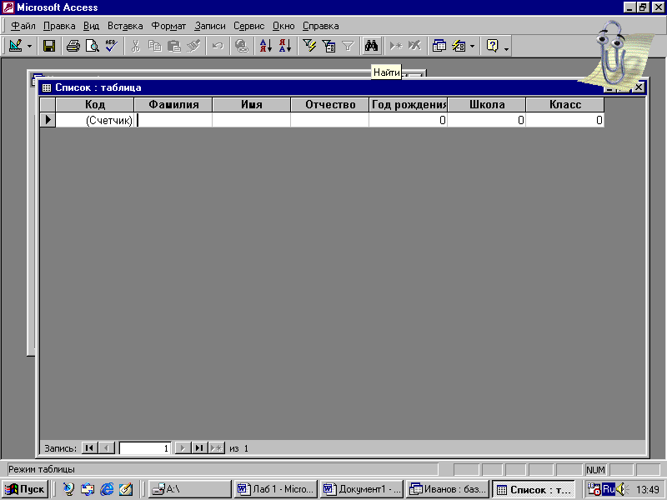Select the Класс column header
This screenshot has width=667, height=500.
coord(565,105)
